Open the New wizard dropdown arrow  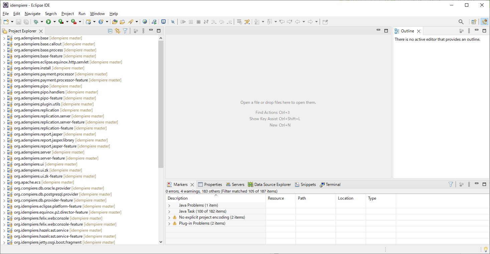point(12,22)
